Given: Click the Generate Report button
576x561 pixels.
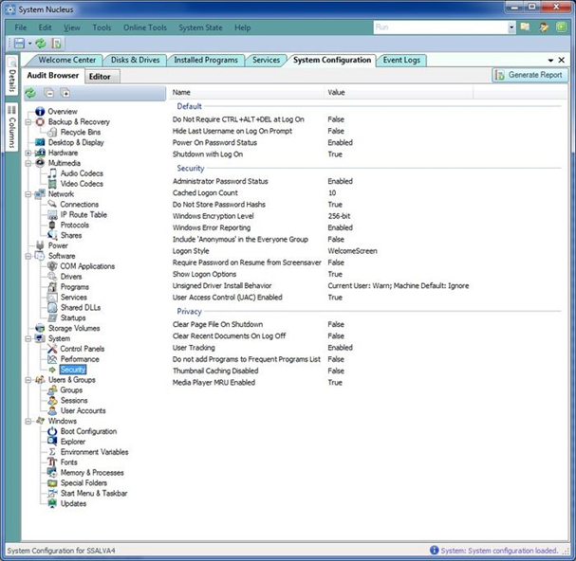Looking at the screenshot, I should pos(530,75).
